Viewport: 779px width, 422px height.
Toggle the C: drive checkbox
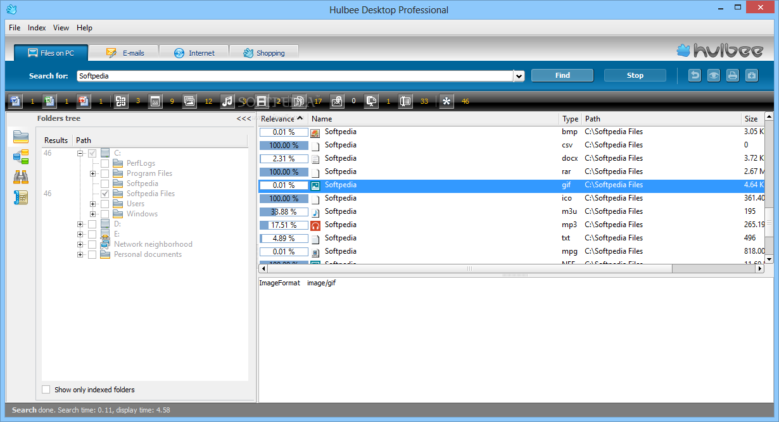92,153
